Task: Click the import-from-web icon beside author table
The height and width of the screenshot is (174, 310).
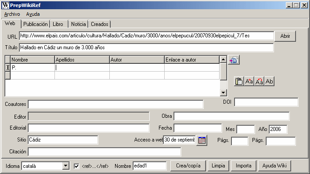Action: tap(234, 60)
